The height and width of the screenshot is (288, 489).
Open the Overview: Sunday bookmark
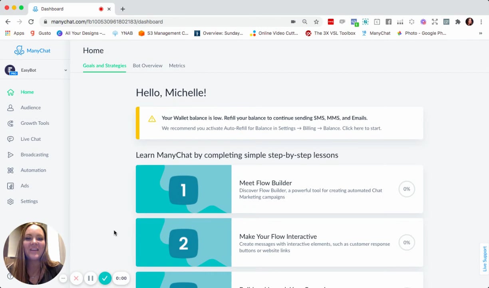point(219,33)
